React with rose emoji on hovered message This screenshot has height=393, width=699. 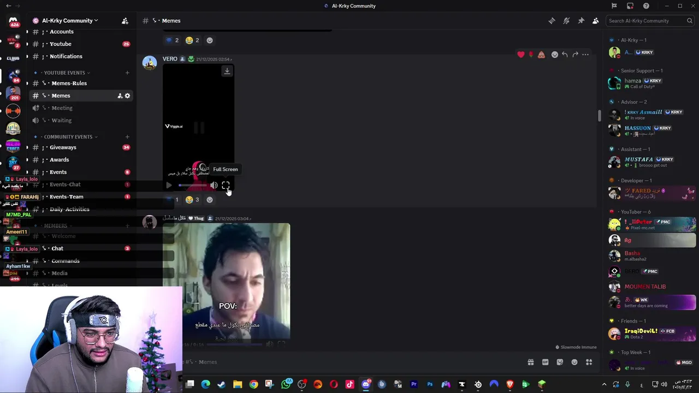tap(531, 55)
